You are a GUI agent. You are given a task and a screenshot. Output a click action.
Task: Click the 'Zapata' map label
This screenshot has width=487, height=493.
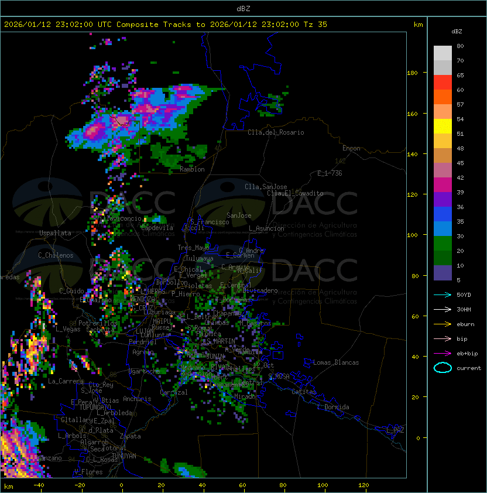[130, 436]
